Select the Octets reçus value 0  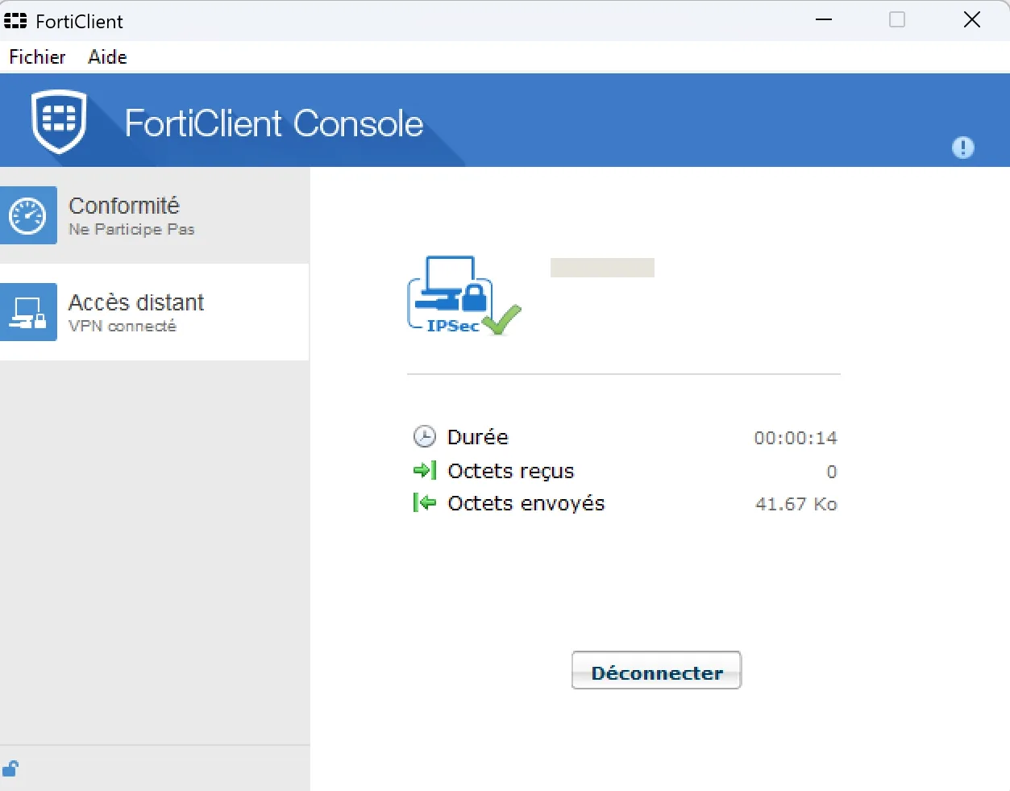(x=832, y=472)
